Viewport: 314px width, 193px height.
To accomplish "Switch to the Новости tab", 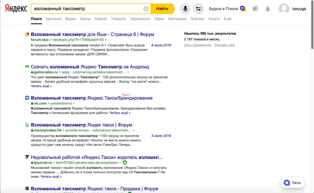I will 119,19.
